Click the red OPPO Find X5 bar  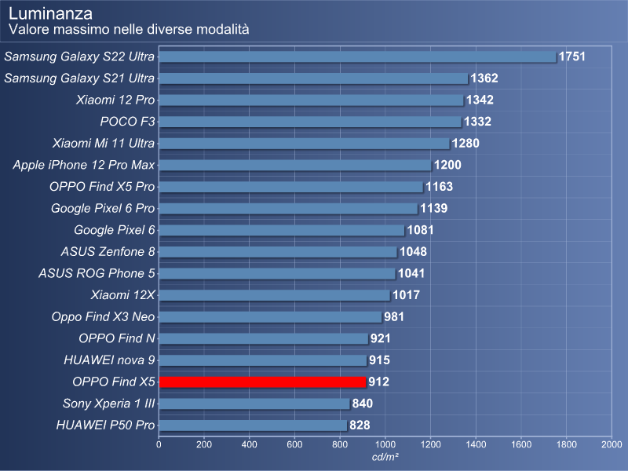tap(262, 382)
